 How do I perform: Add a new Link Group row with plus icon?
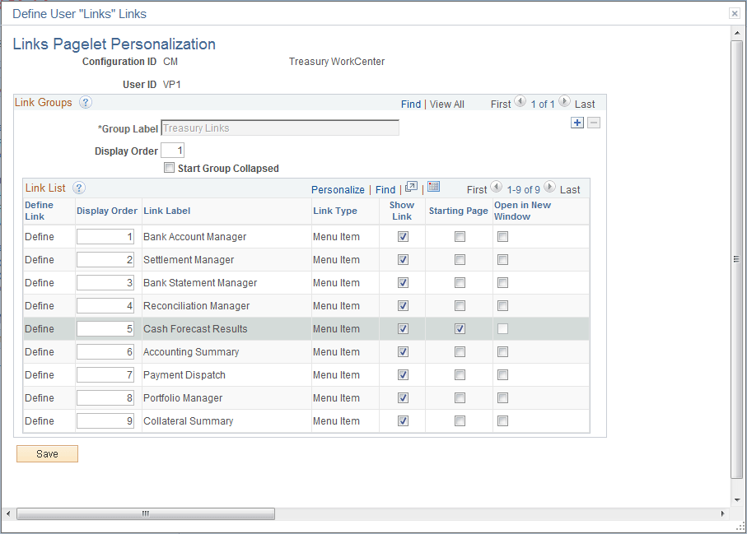[x=577, y=122]
